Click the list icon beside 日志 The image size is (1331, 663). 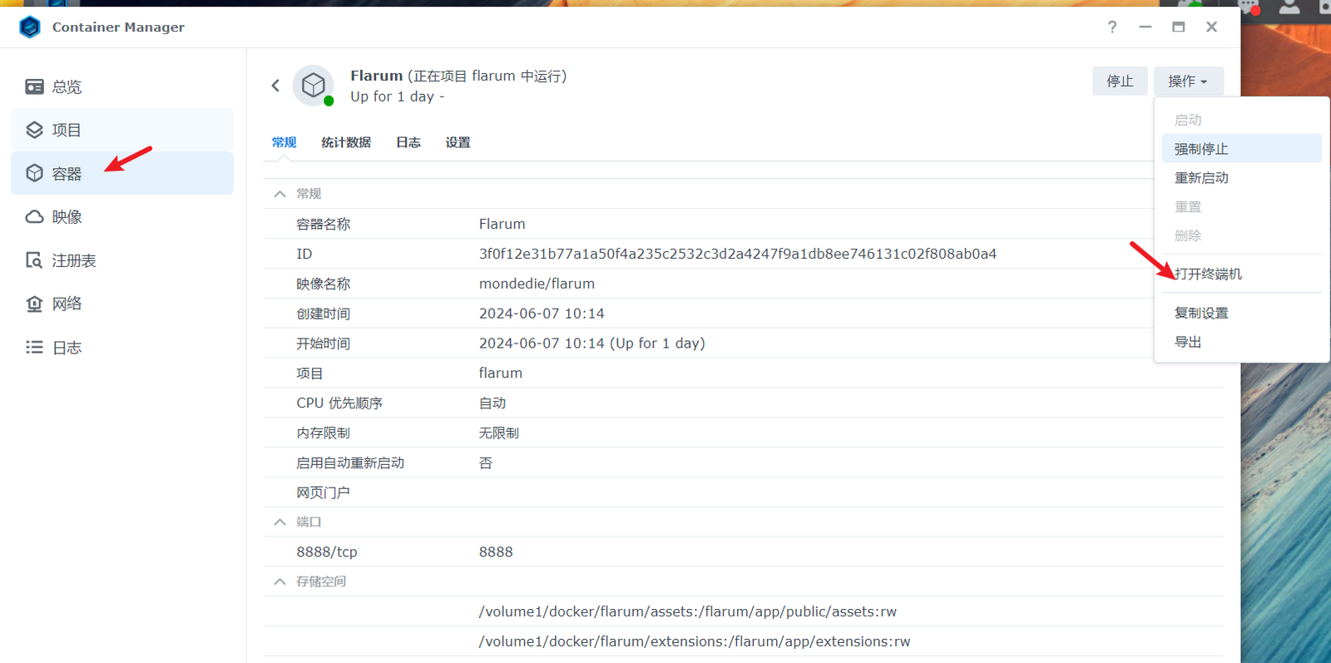(x=34, y=347)
